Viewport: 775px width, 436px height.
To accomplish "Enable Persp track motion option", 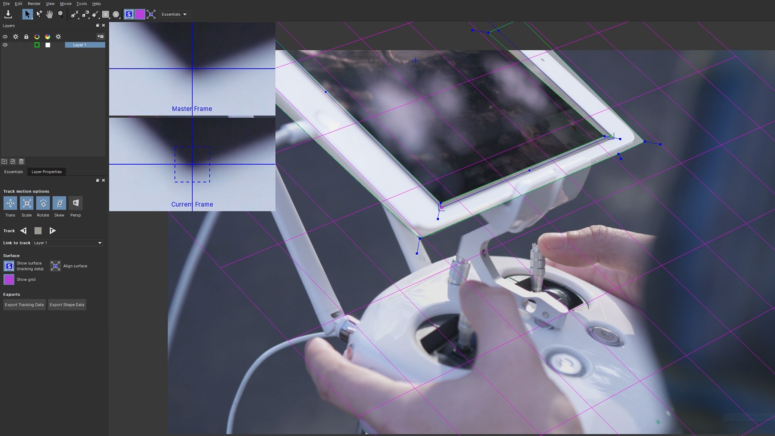I will (75, 203).
